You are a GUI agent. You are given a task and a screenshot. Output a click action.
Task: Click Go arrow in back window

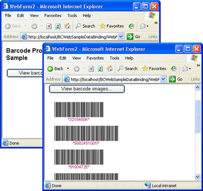tap(130, 36)
